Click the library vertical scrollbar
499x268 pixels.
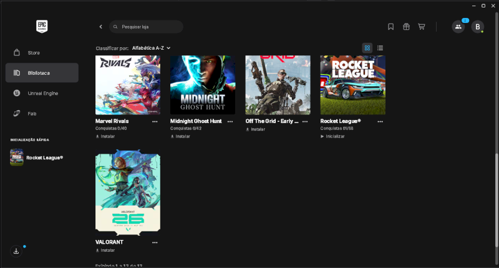click(x=497, y=200)
